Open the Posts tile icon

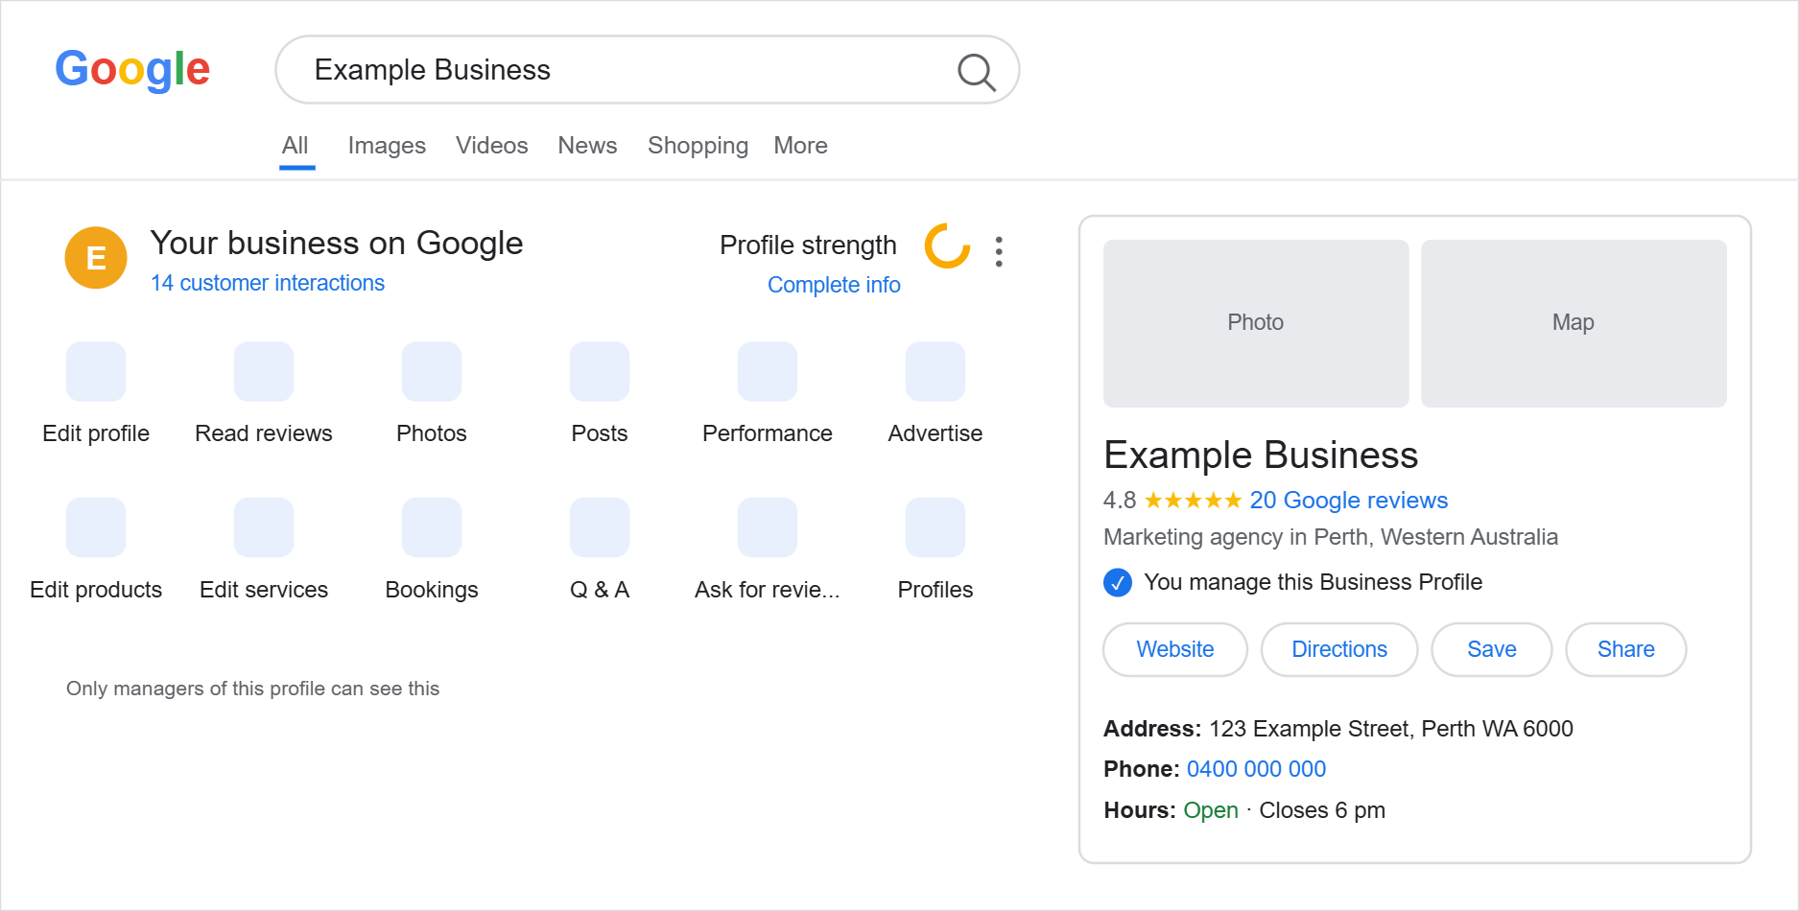[x=600, y=371]
